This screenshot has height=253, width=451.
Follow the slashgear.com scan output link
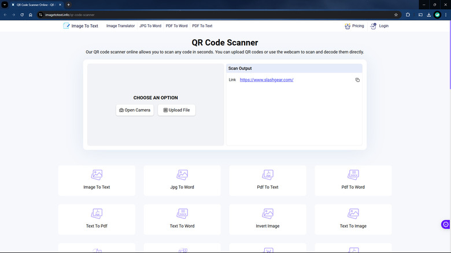click(x=267, y=80)
